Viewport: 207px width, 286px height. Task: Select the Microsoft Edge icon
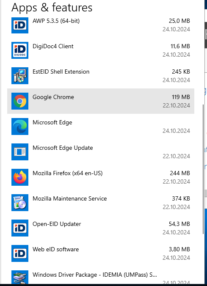[x=20, y=126]
